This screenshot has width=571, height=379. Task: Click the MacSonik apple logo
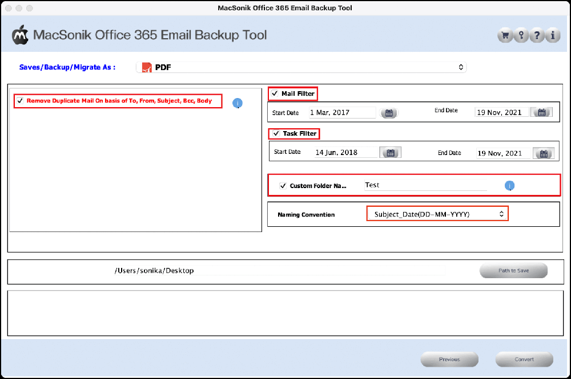pos(20,35)
